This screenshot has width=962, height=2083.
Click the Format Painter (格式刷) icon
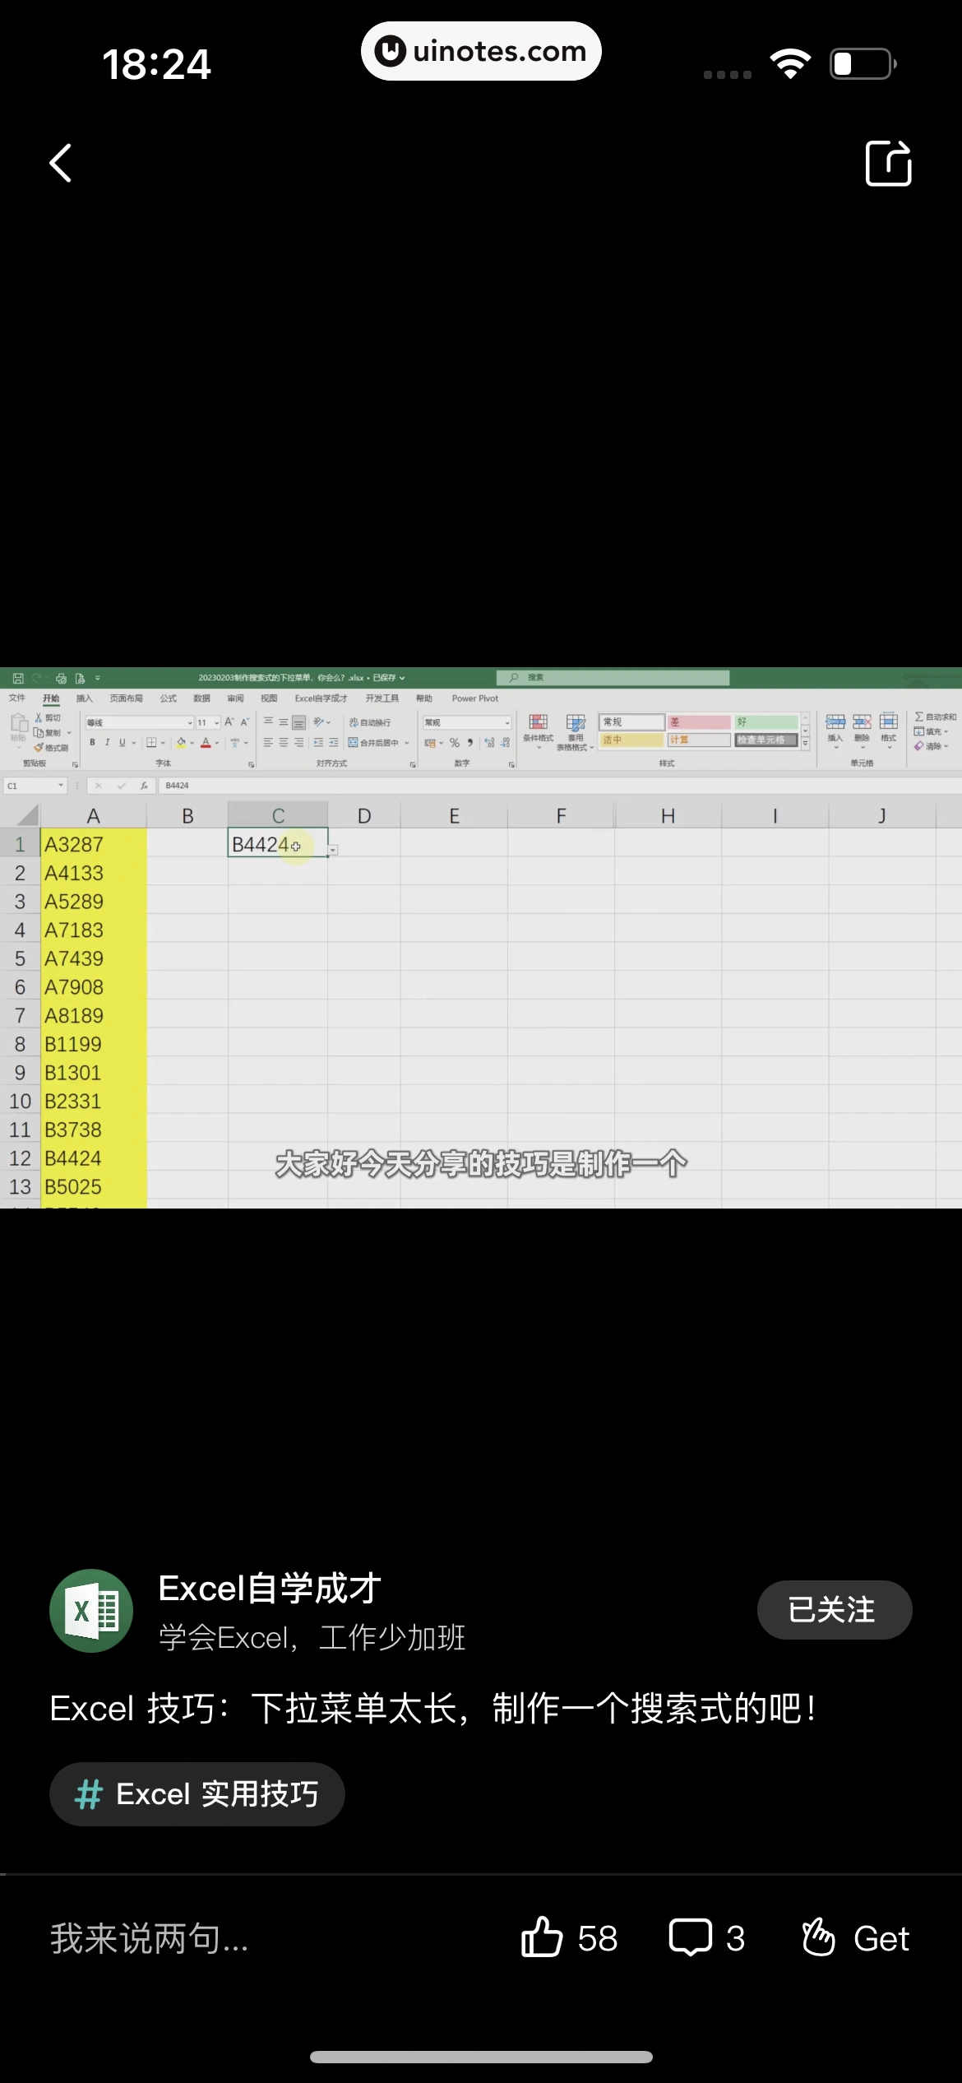click(51, 748)
